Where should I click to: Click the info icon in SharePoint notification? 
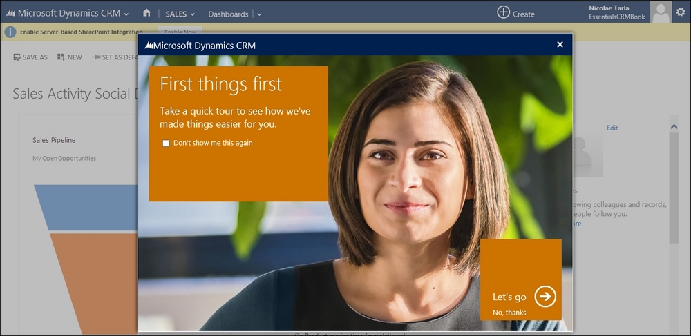(x=10, y=32)
